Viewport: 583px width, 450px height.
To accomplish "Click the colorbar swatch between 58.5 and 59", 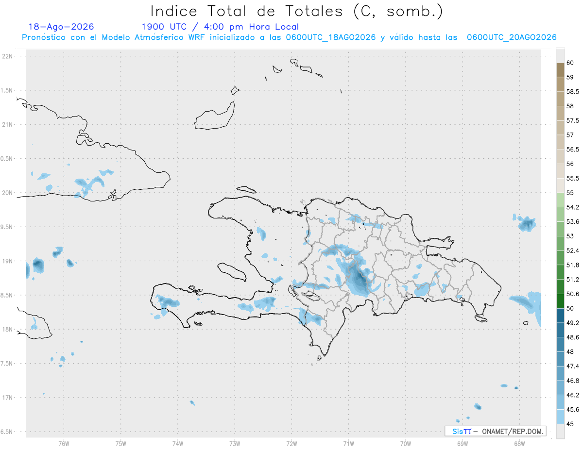I will pyautogui.click(x=560, y=84).
